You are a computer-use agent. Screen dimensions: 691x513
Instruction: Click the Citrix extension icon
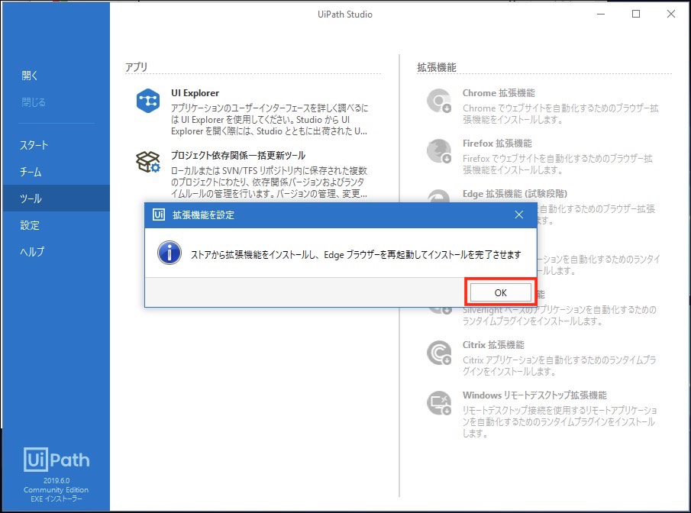point(439,352)
